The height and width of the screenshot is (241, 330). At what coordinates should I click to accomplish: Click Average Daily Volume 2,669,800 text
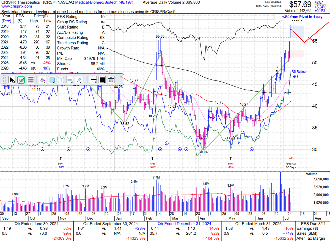point(171,2)
